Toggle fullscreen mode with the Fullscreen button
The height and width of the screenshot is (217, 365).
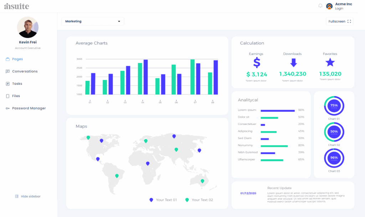(339, 21)
